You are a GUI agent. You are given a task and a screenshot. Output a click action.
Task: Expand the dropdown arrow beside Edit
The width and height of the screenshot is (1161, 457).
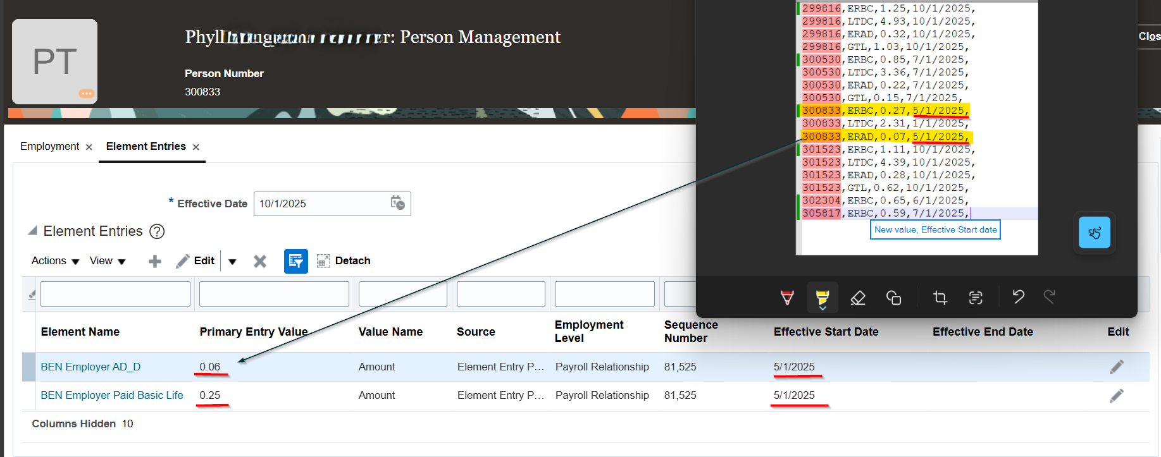click(x=232, y=261)
